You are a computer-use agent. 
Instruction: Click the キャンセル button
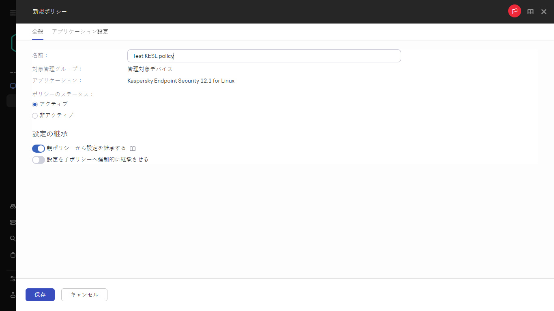point(84,295)
